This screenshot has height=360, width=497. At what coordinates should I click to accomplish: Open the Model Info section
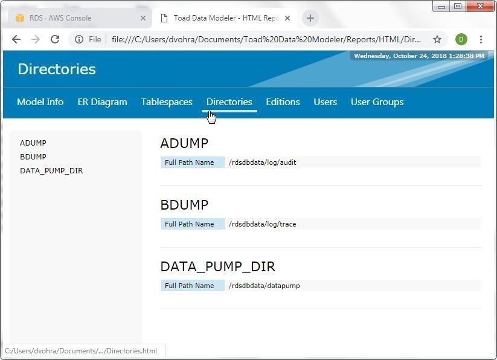tap(40, 101)
